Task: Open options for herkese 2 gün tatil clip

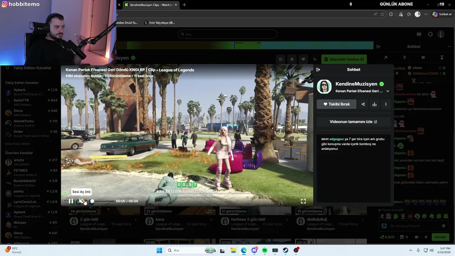Action: 287,220
